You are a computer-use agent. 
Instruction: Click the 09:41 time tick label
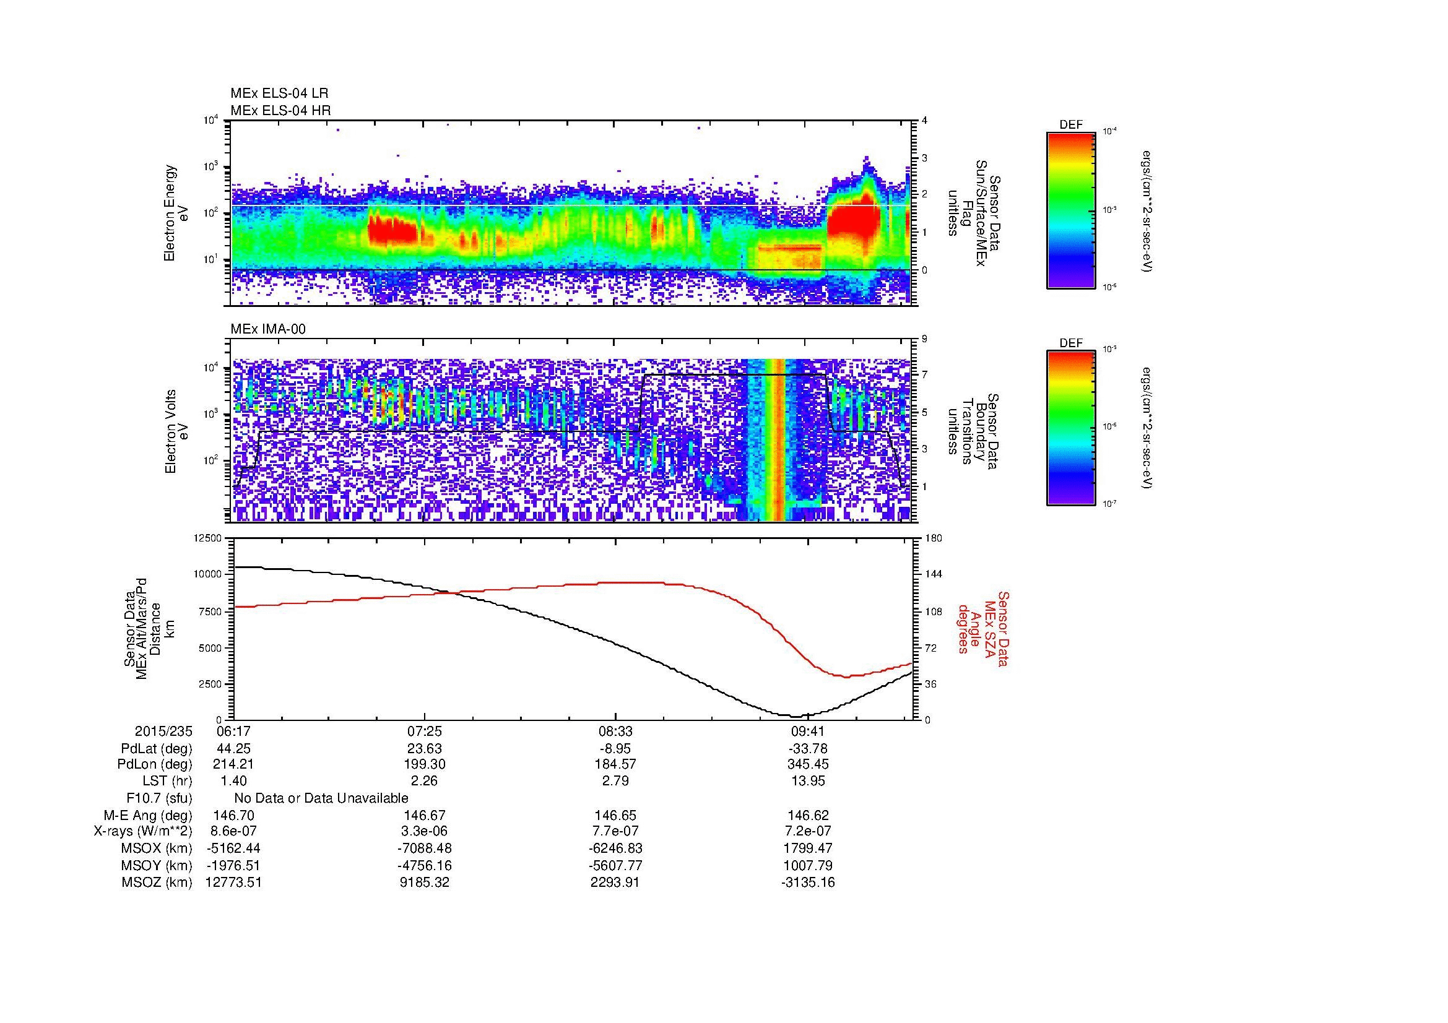[x=807, y=732]
